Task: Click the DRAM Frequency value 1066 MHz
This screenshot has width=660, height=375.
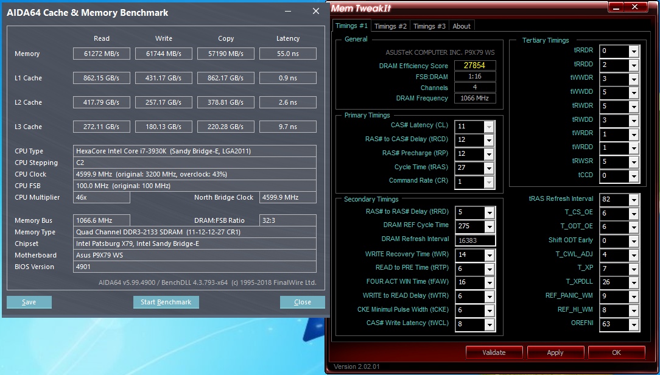Action: point(475,98)
